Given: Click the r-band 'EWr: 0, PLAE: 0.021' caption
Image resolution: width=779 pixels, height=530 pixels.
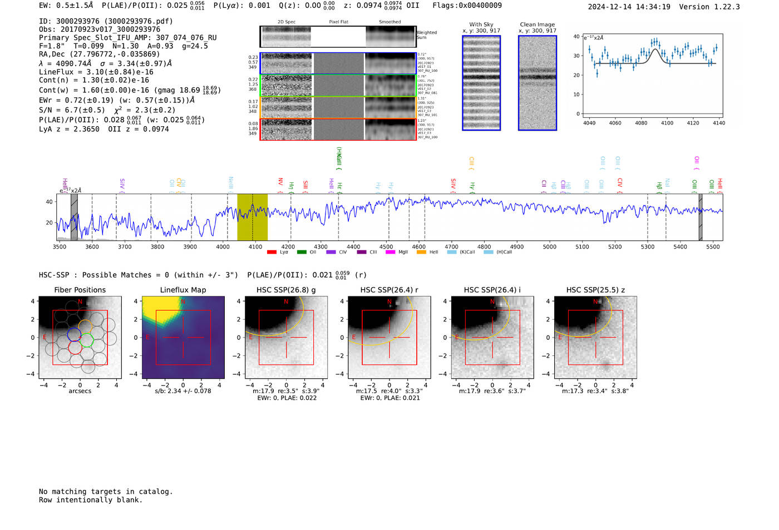Looking at the screenshot, I should point(390,398).
